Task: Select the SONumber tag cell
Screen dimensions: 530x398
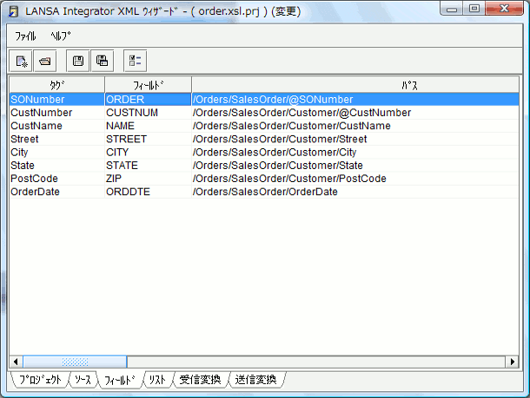Action: pos(56,100)
